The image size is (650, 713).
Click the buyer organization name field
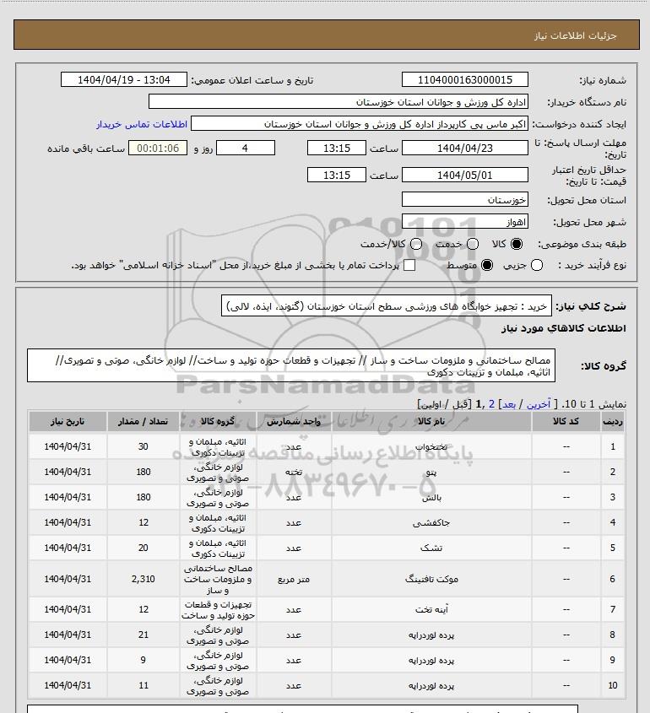pyautogui.click(x=339, y=102)
